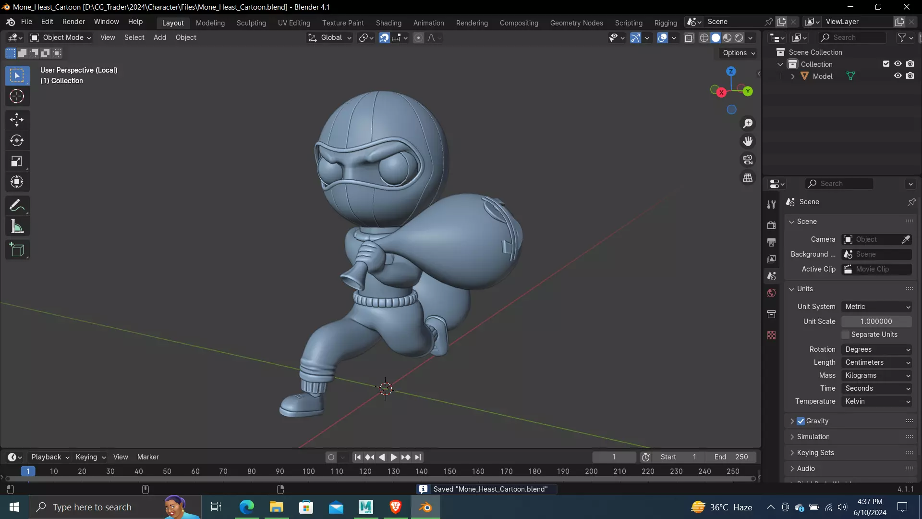Click the pan view hand icon

(x=748, y=141)
